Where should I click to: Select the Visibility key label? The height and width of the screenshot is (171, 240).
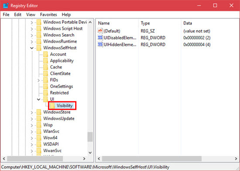(65, 106)
